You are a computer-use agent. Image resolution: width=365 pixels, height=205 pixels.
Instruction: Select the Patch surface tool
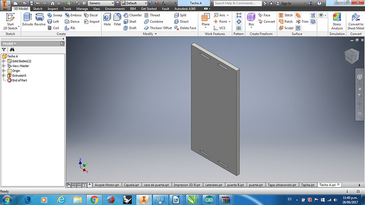tap(286, 22)
